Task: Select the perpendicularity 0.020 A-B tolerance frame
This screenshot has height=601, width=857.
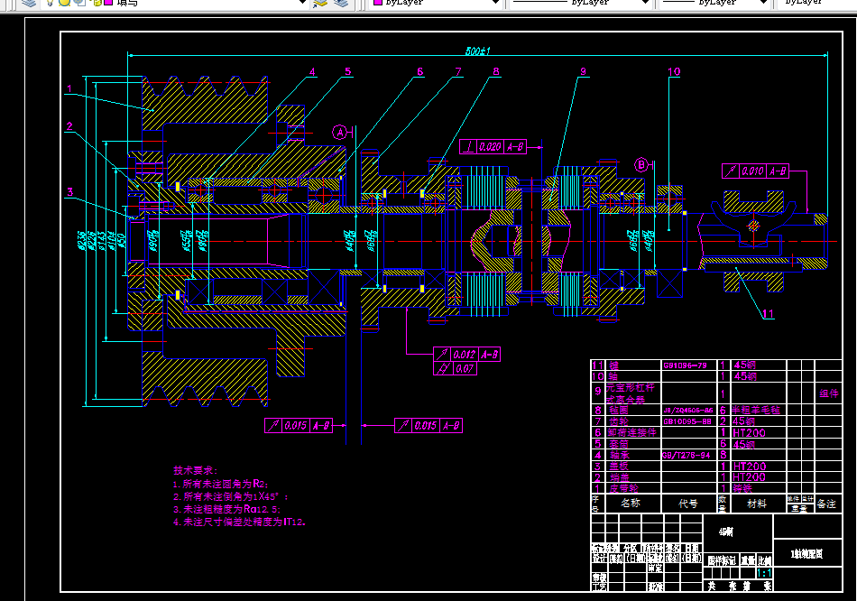Action: point(493,146)
